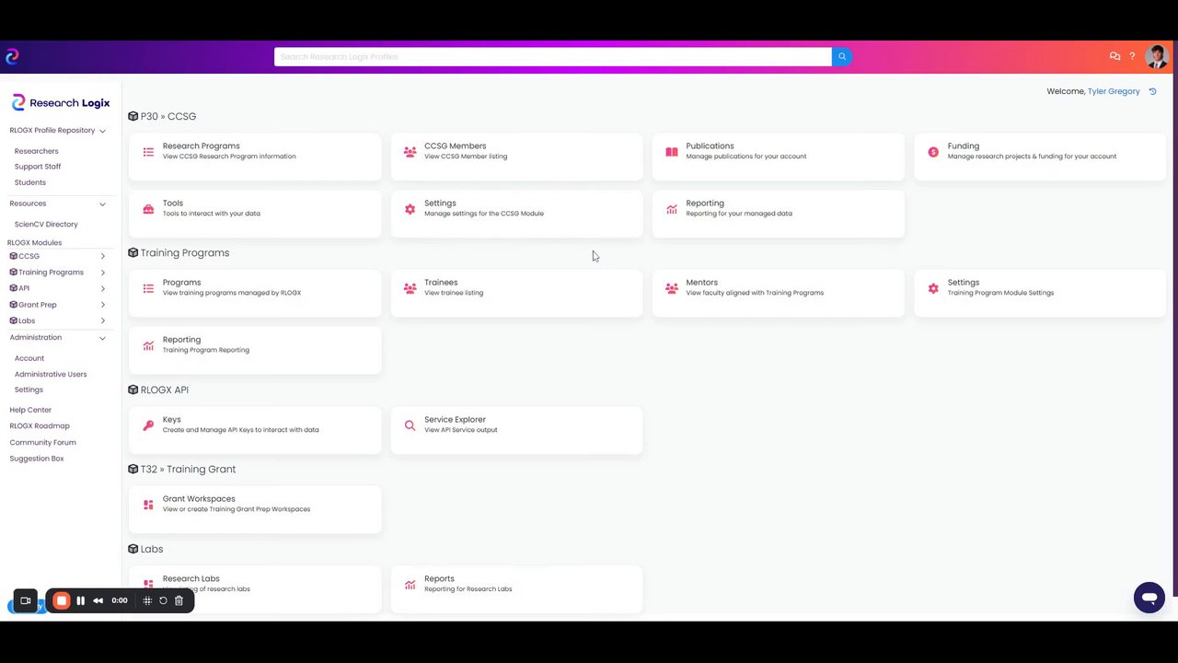This screenshot has width=1178, height=663.
Task: Open Support Staff in sidebar
Action: point(38,167)
